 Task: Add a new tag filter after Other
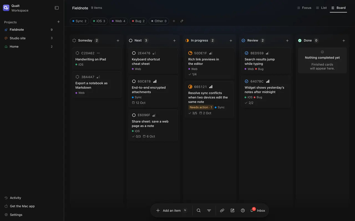[x=174, y=21]
